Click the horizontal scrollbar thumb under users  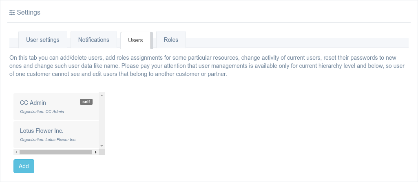tap(55, 152)
